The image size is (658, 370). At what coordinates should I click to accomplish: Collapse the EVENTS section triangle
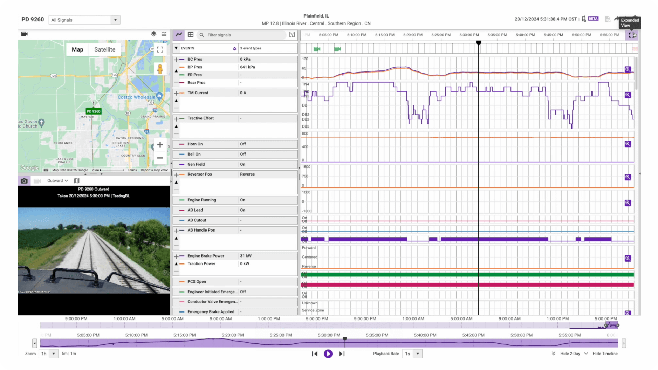tap(176, 48)
